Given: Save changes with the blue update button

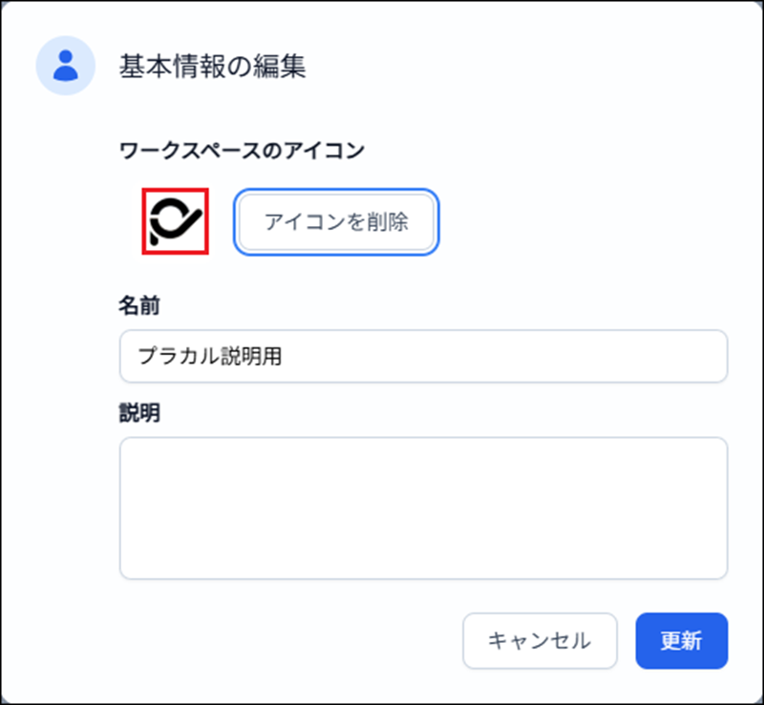Looking at the screenshot, I should click(x=681, y=640).
